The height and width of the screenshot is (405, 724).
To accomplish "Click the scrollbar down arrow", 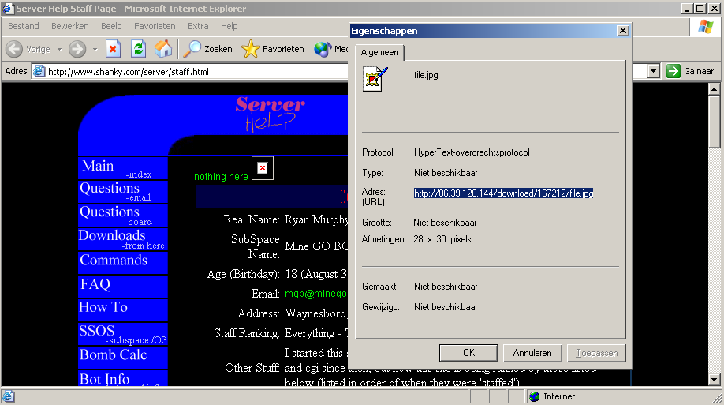I will tap(715, 380).
